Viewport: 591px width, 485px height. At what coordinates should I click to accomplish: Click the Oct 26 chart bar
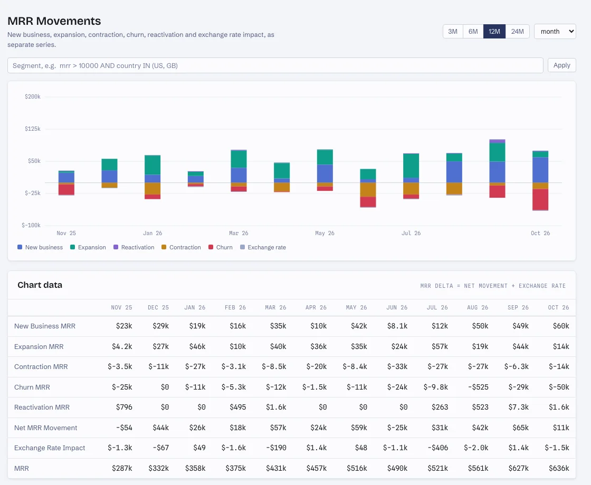tap(540, 181)
